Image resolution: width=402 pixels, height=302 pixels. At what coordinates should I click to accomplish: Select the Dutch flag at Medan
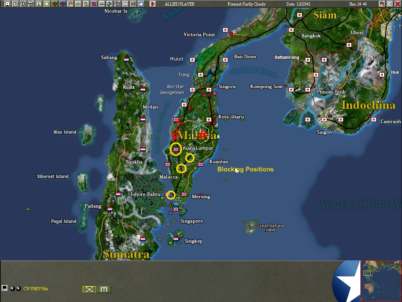tap(143, 120)
